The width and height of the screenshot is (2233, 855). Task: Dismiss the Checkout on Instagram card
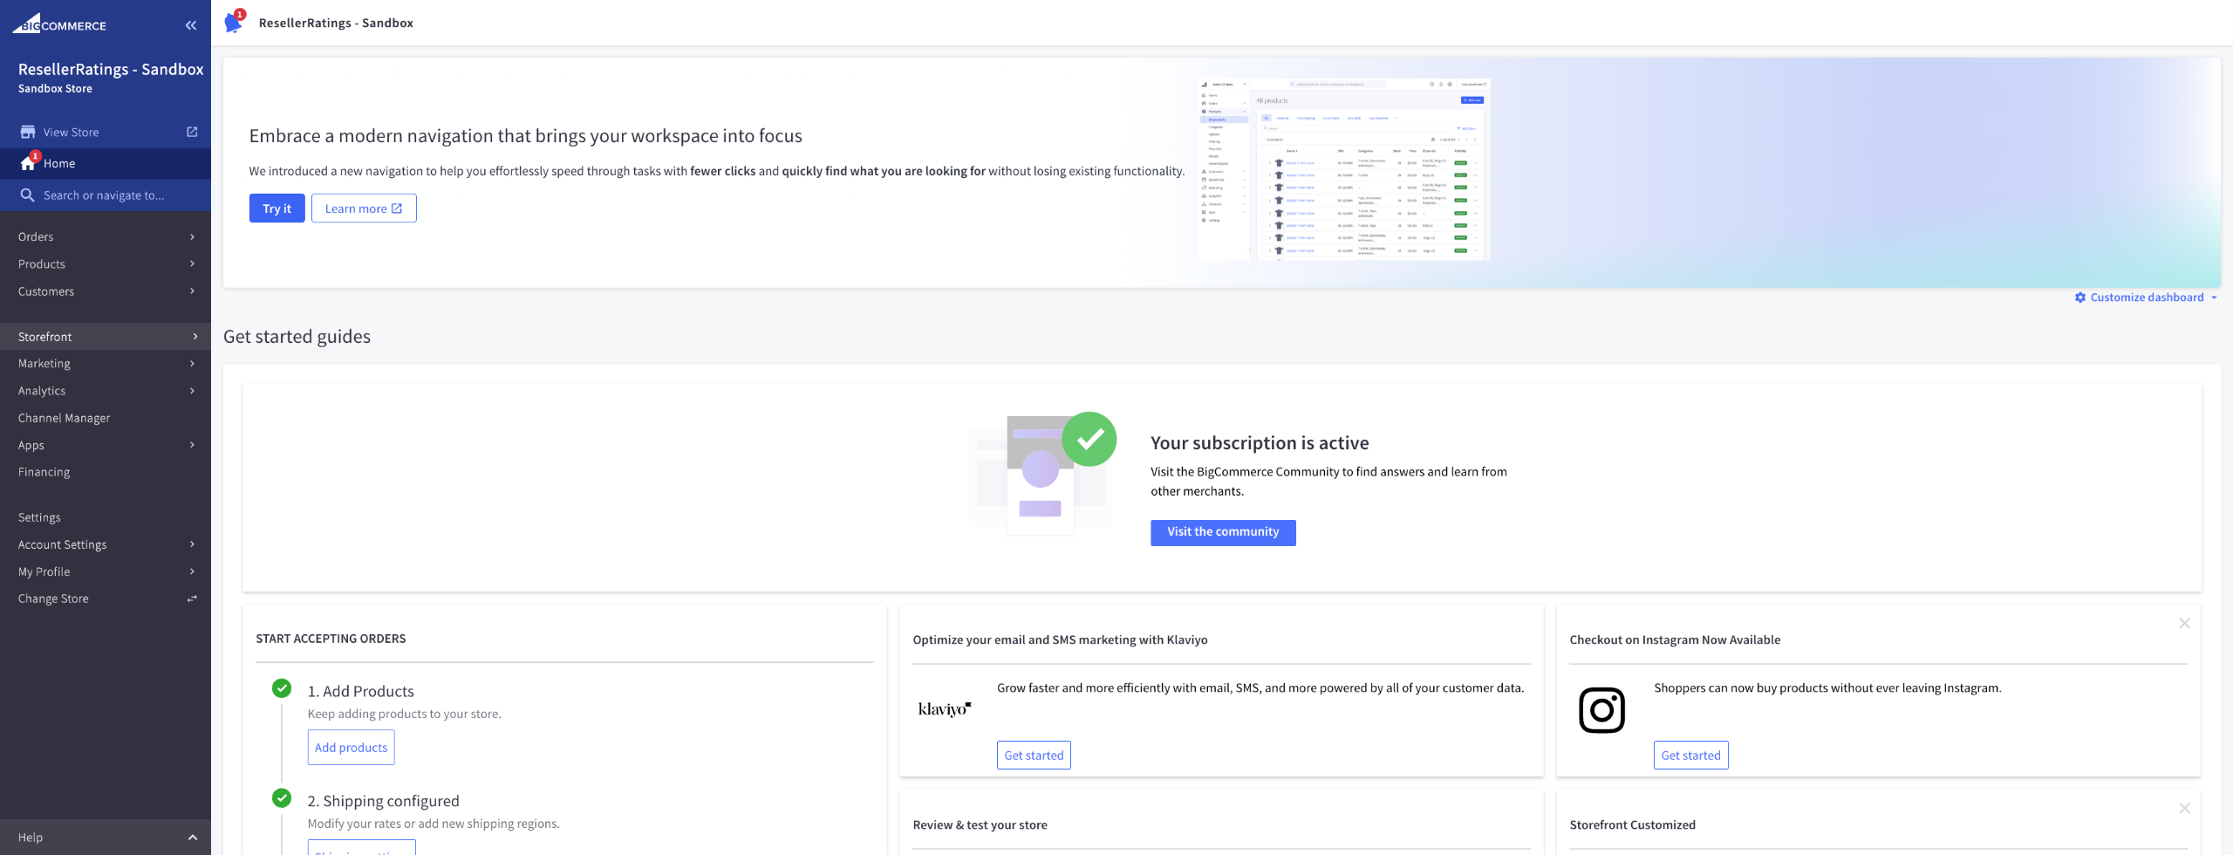(2184, 623)
